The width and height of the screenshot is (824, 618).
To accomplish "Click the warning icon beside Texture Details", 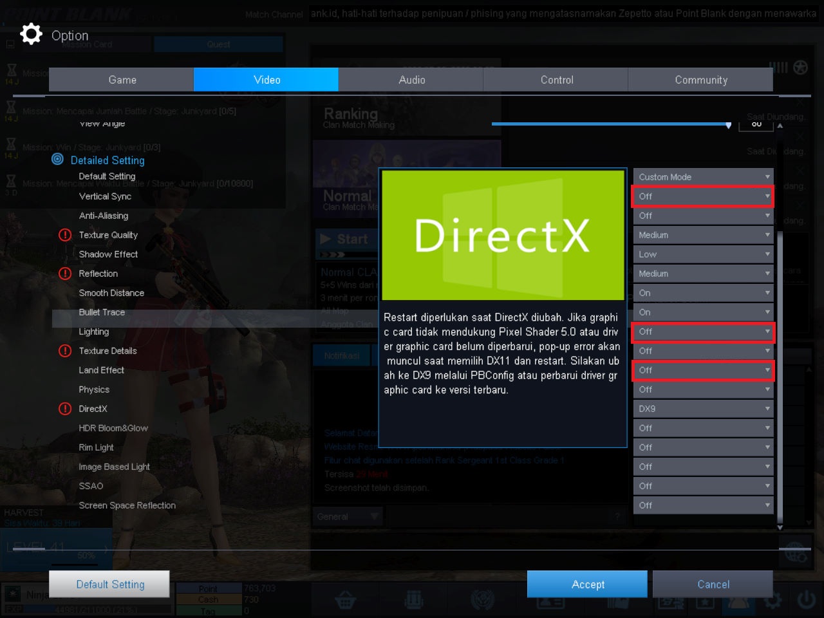I will [65, 351].
